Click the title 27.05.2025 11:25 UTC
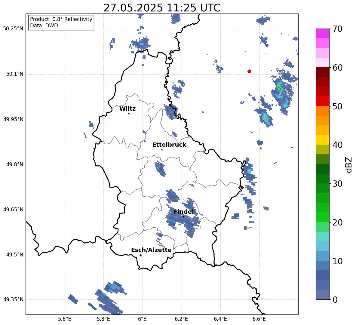 tap(162, 8)
